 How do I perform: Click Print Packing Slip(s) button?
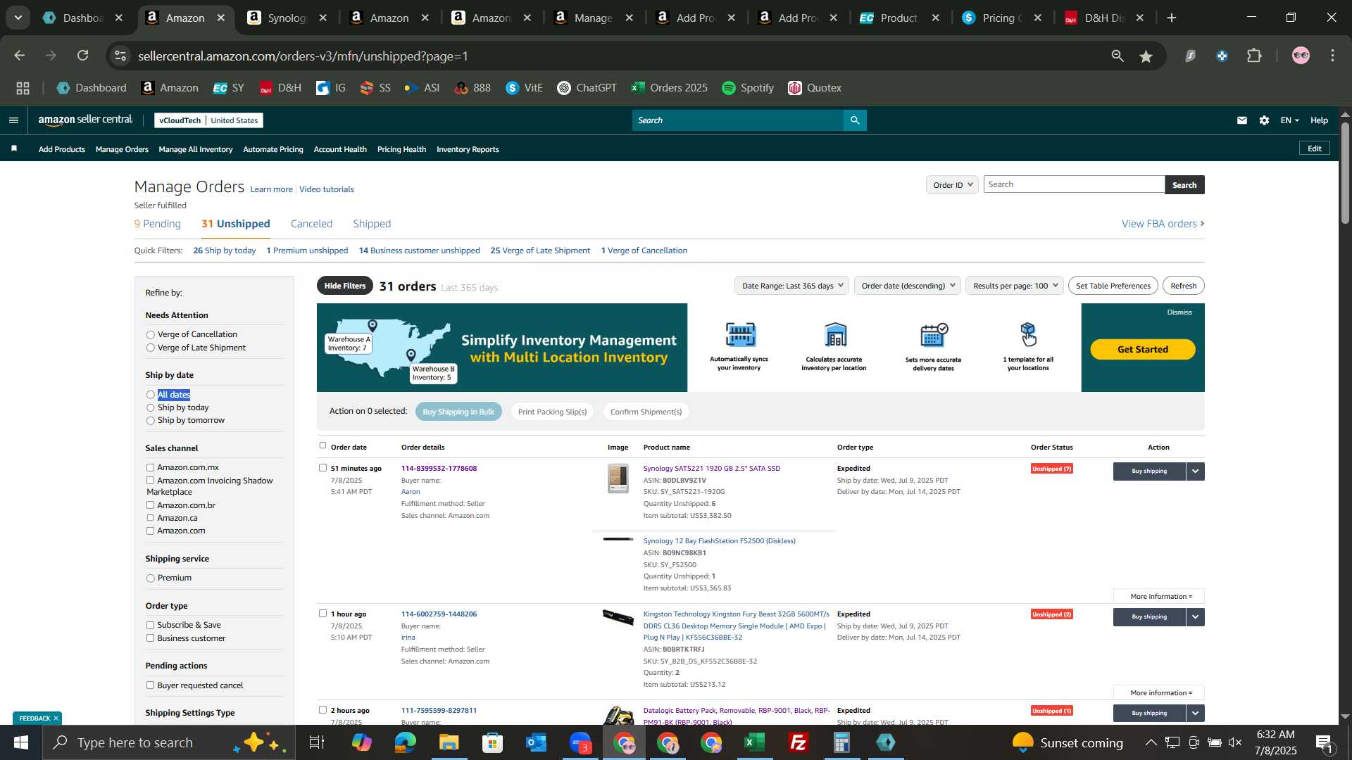(552, 412)
